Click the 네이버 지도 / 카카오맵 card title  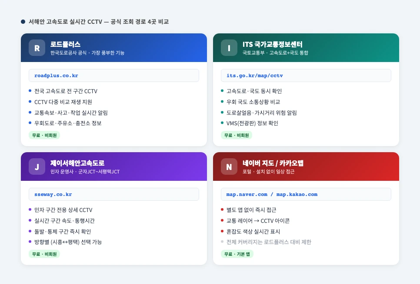tap(273, 163)
